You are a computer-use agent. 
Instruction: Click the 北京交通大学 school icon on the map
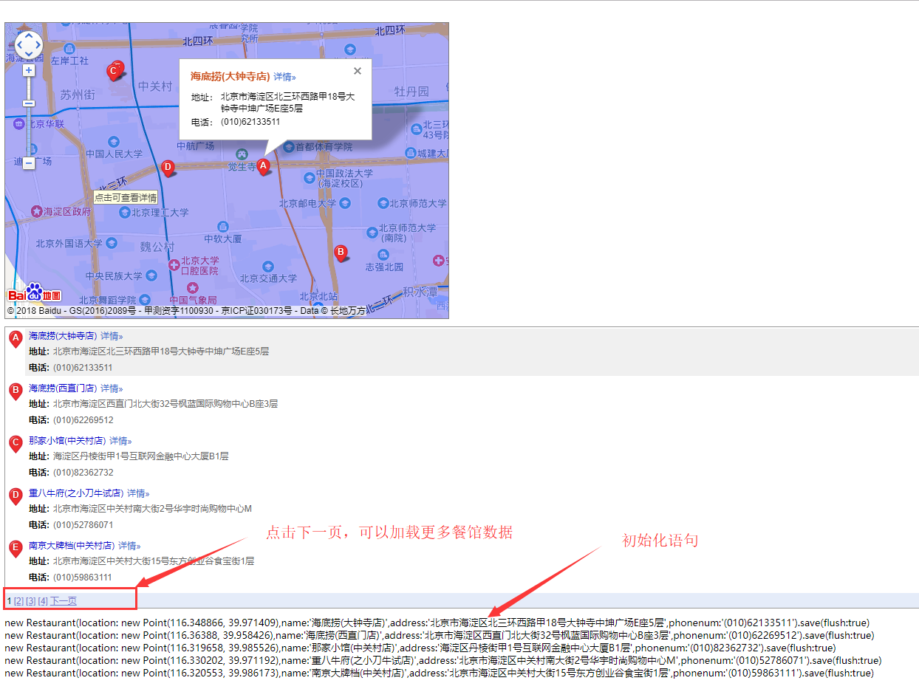(x=267, y=266)
